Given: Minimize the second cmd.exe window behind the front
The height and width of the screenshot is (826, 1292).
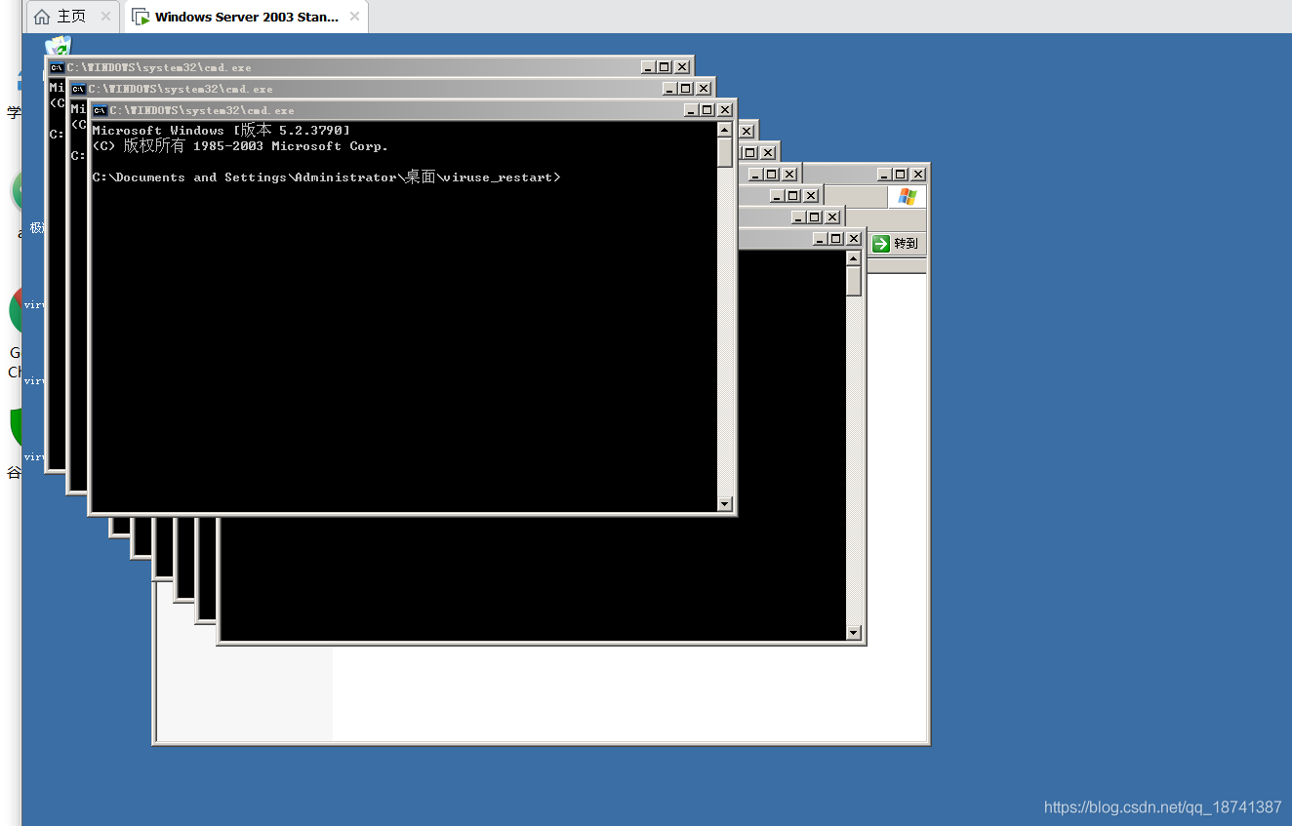Looking at the screenshot, I should pyautogui.click(x=669, y=89).
